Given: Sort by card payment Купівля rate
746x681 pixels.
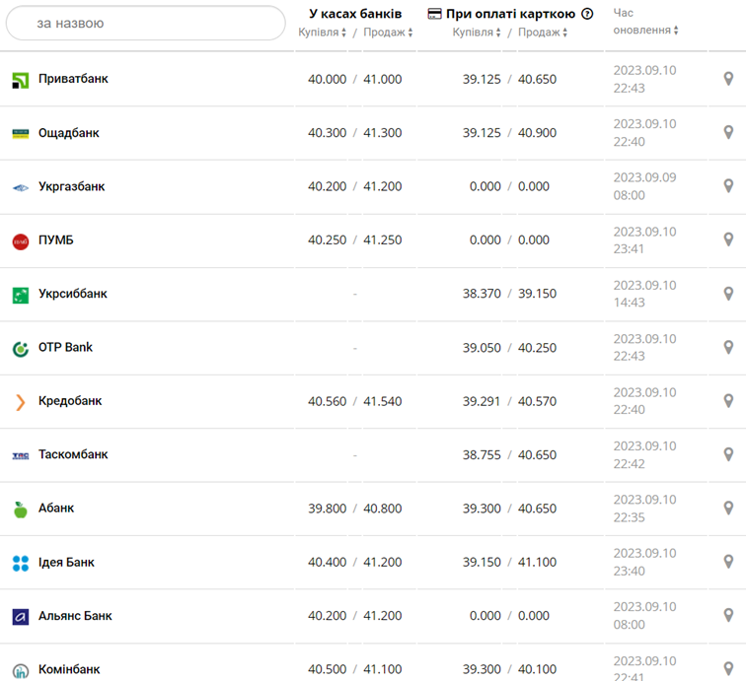Looking at the screenshot, I should pos(477,33).
